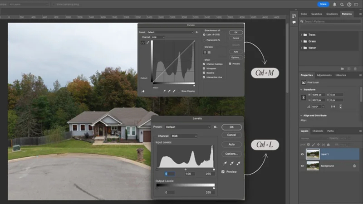
Task: Open the Curves preset gear options icon
Action: coord(197,32)
